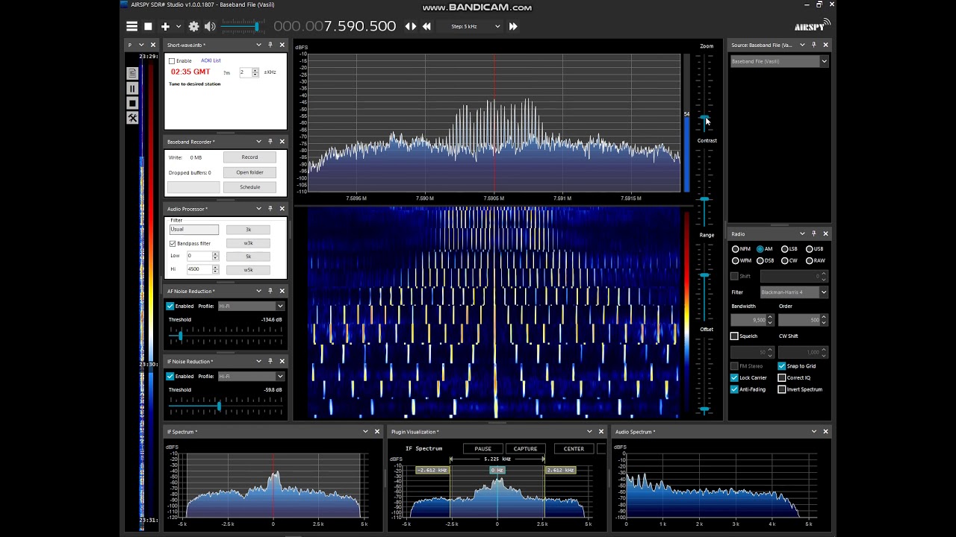Expand the Radio panel options chevron
This screenshot has width=956, height=537.
[802, 233]
